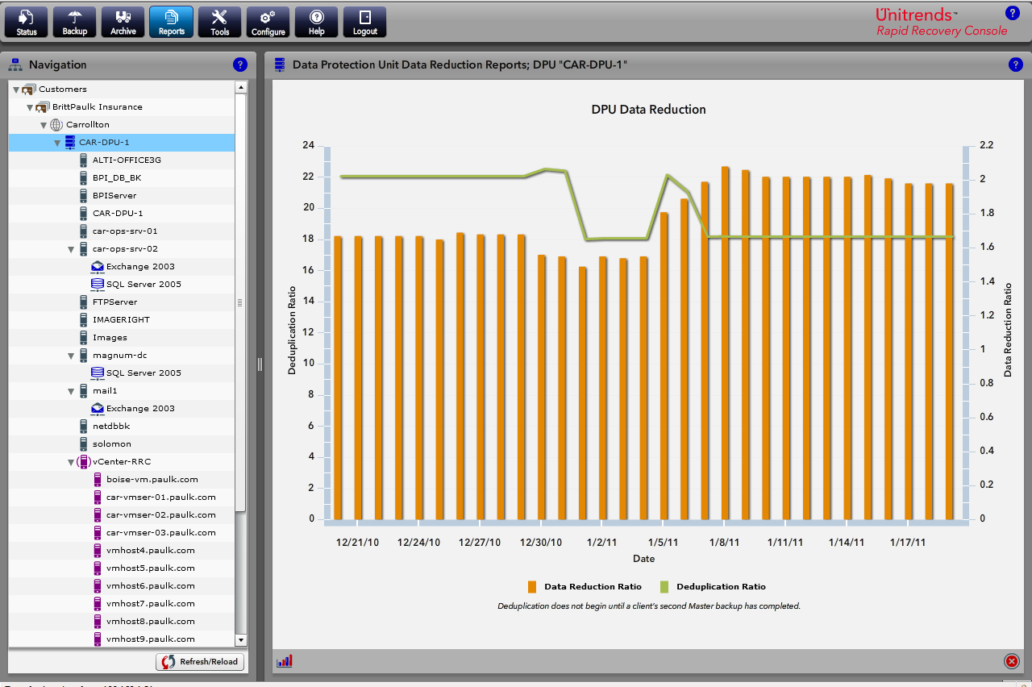Select solomon in the tree
The width and height of the screenshot is (1032, 687).
(x=112, y=444)
